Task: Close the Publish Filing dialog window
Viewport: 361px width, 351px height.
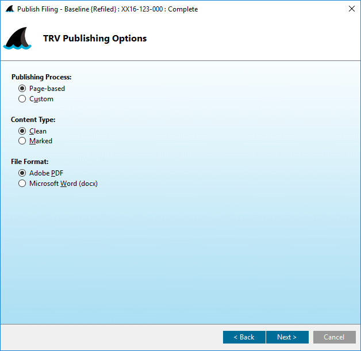Action: 352,9
